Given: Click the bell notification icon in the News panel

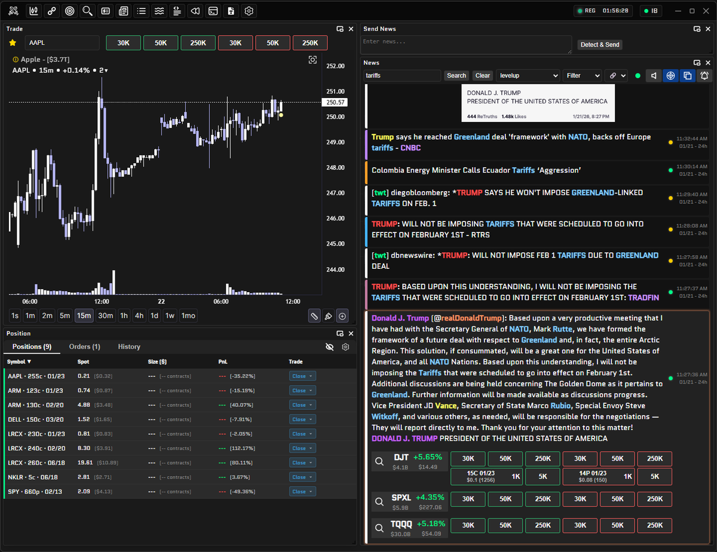Looking at the screenshot, I should point(704,75).
